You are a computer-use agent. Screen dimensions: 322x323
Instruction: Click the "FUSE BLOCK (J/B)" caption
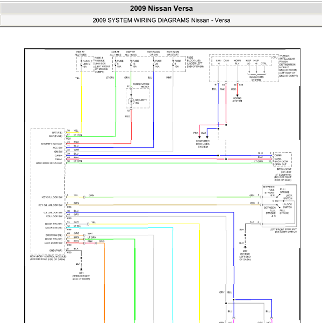[194, 59]
